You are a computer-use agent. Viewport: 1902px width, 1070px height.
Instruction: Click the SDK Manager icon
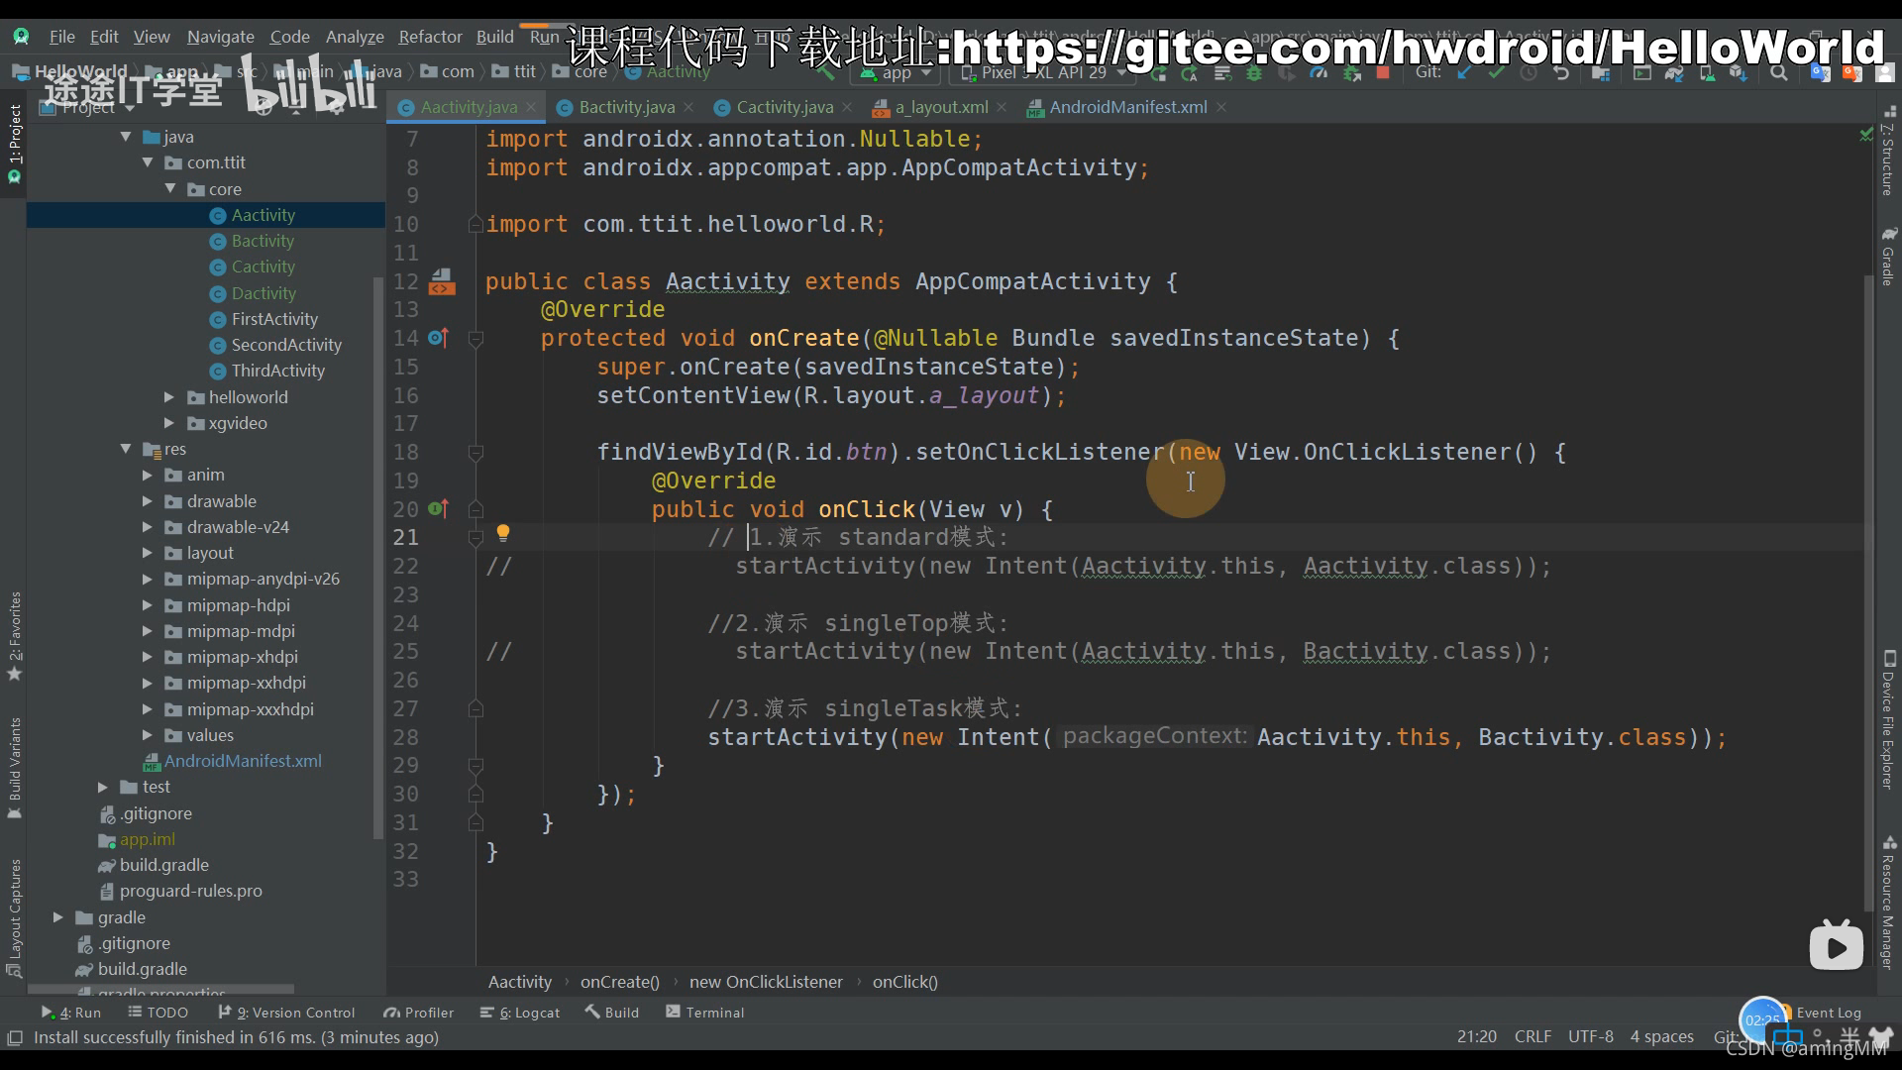1738,73
